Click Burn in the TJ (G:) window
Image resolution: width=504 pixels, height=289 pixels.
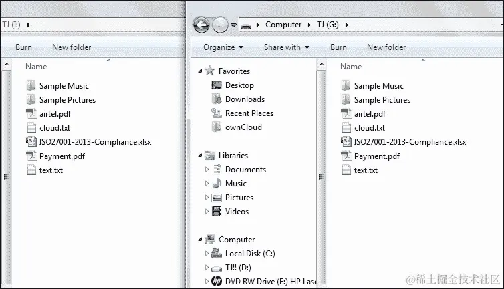pyautogui.click(x=338, y=47)
